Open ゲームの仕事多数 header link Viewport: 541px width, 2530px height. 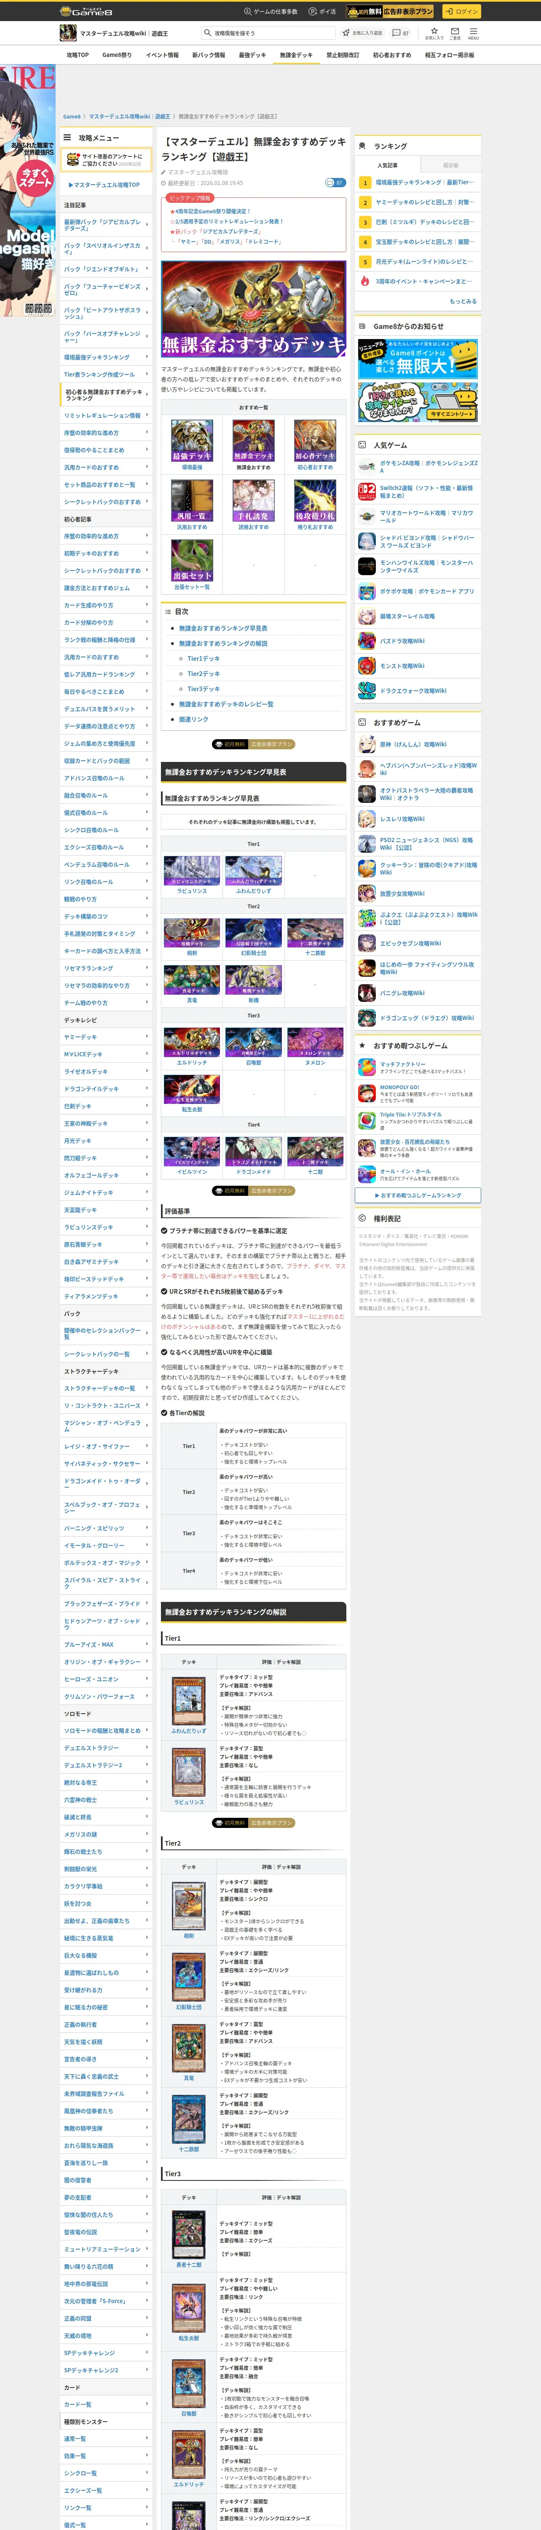click(x=270, y=12)
